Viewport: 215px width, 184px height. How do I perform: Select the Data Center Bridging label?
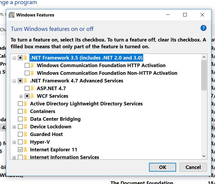55,119
